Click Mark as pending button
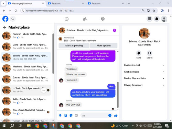The height and width of the screenshot is (129, 172). [74, 45]
